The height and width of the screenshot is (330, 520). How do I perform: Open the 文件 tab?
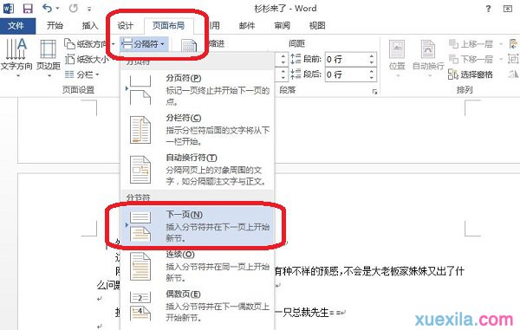(16, 25)
